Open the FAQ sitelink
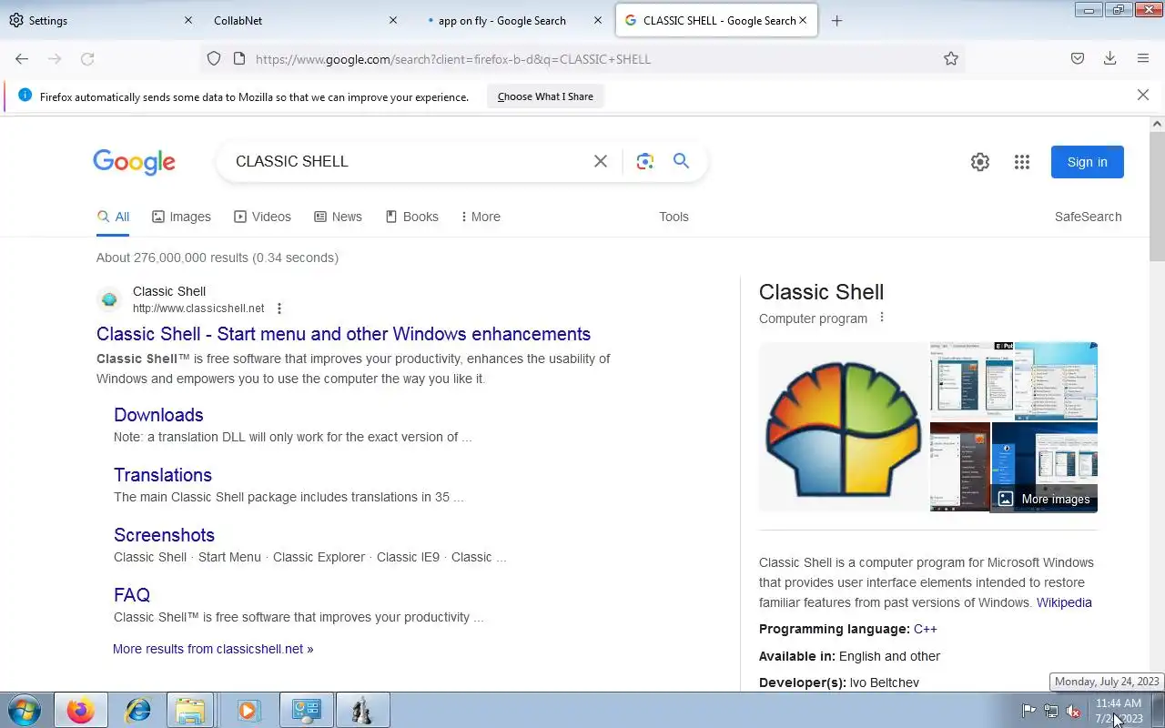1165x728 pixels. [x=132, y=595]
